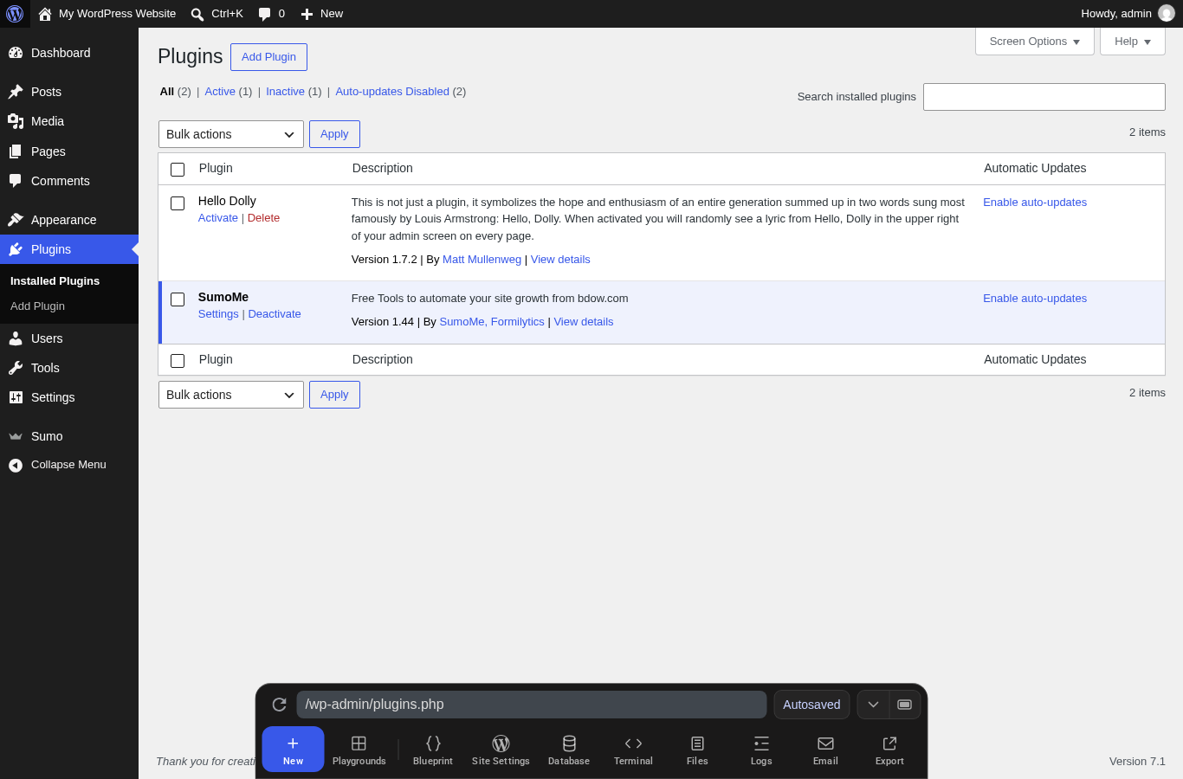The height and width of the screenshot is (779, 1183).
Task: Tick select-all checkbox in table header
Action: click(178, 170)
